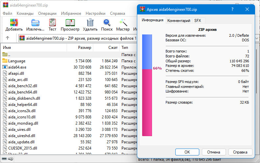Click the 66% compression ratio bar
Screen dimensions: 260x163
pyautogui.click(x=147, y=85)
